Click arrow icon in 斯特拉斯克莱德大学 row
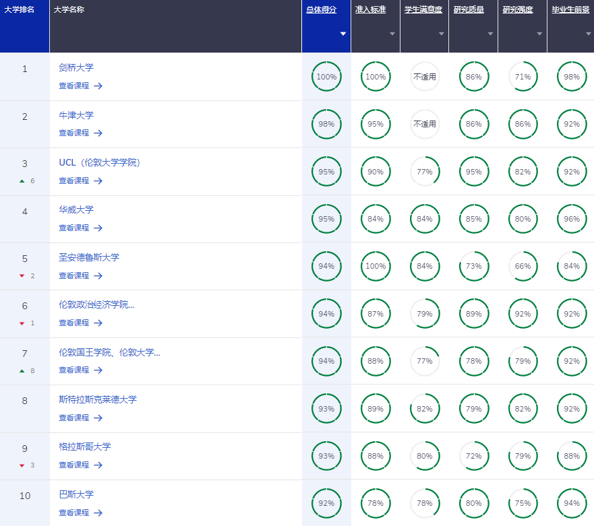Viewport: 594px width, 526px height. click(98, 418)
